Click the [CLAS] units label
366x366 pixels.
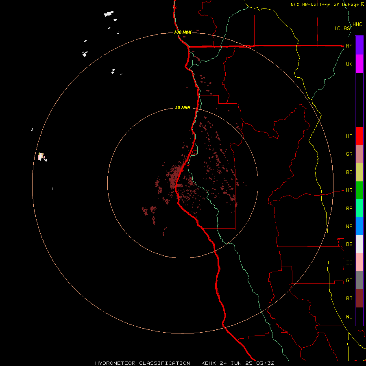click(x=344, y=28)
